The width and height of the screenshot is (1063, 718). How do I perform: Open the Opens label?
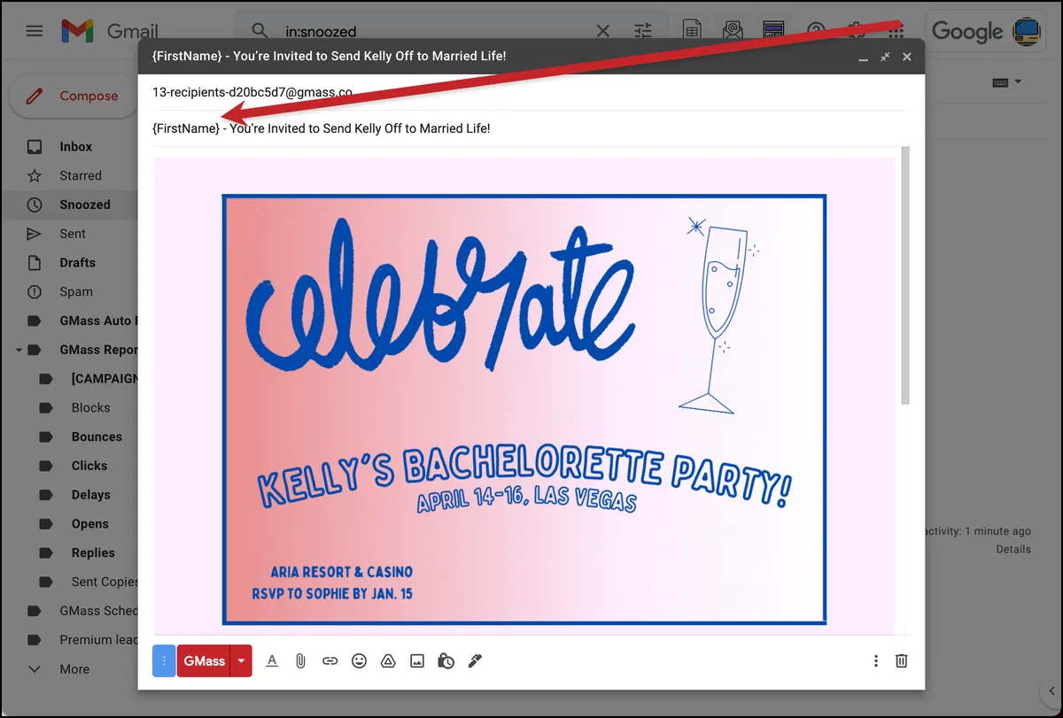89,524
